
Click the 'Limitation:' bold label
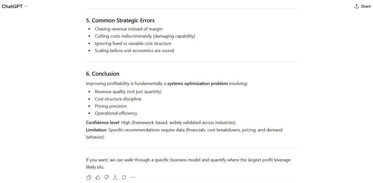pyautogui.click(x=96, y=130)
